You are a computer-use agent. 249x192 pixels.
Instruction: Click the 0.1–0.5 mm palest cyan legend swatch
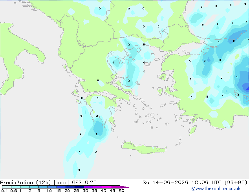pyautogui.click(x=7, y=187)
